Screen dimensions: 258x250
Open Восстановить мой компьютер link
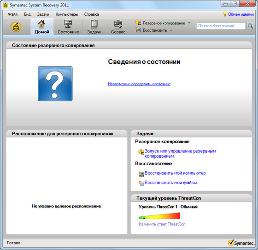[175, 173]
